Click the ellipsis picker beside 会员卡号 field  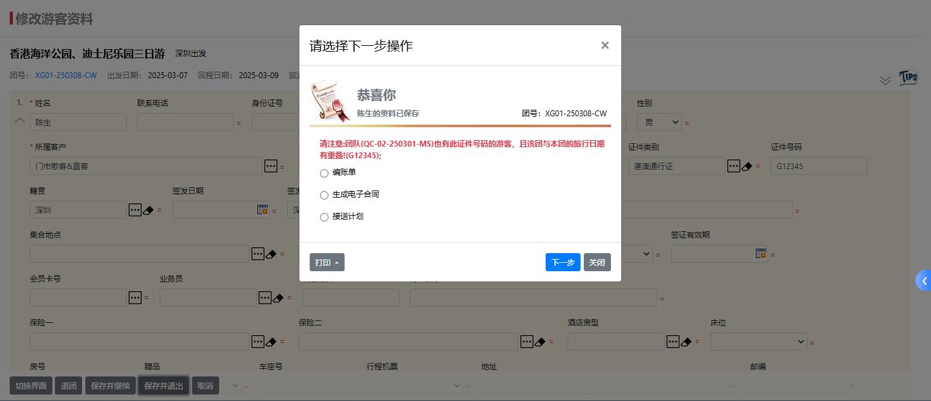point(134,298)
